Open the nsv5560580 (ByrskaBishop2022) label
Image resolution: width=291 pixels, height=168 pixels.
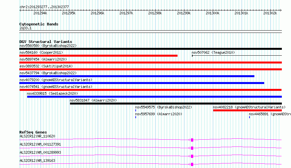[48, 46]
